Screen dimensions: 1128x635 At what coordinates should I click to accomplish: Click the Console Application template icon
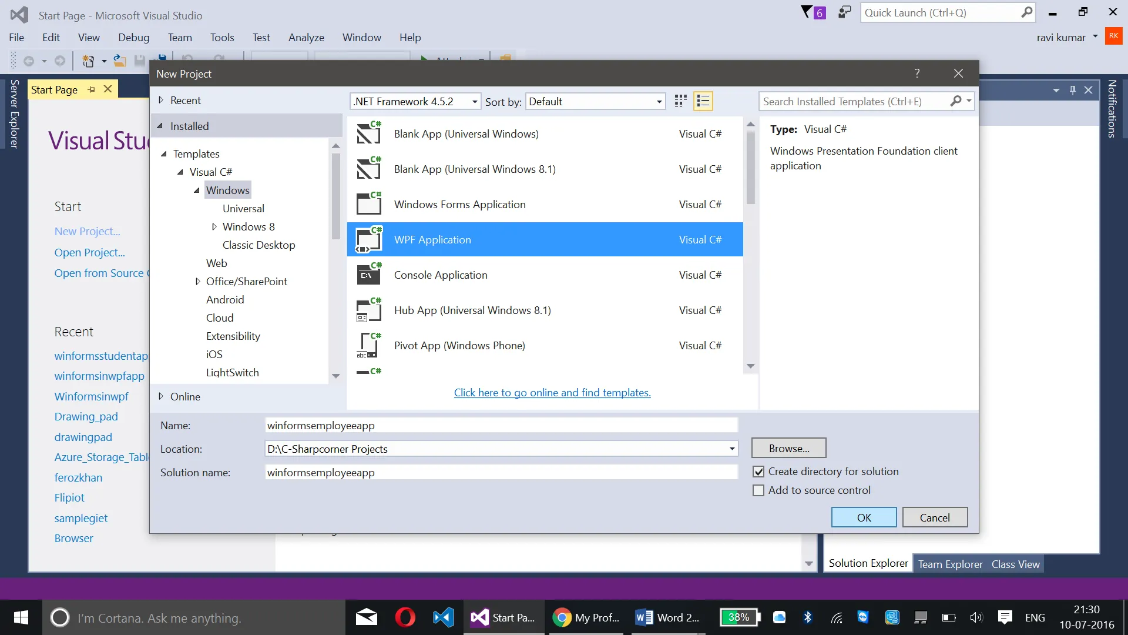pos(369,275)
